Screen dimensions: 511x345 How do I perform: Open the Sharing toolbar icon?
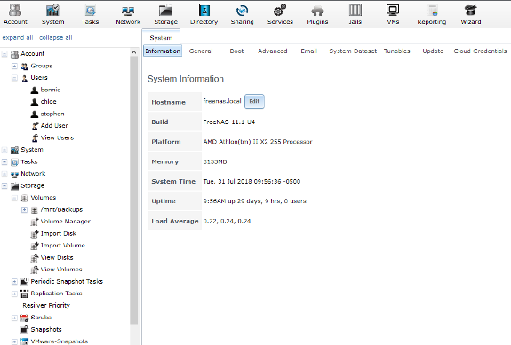pyautogui.click(x=242, y=14)
